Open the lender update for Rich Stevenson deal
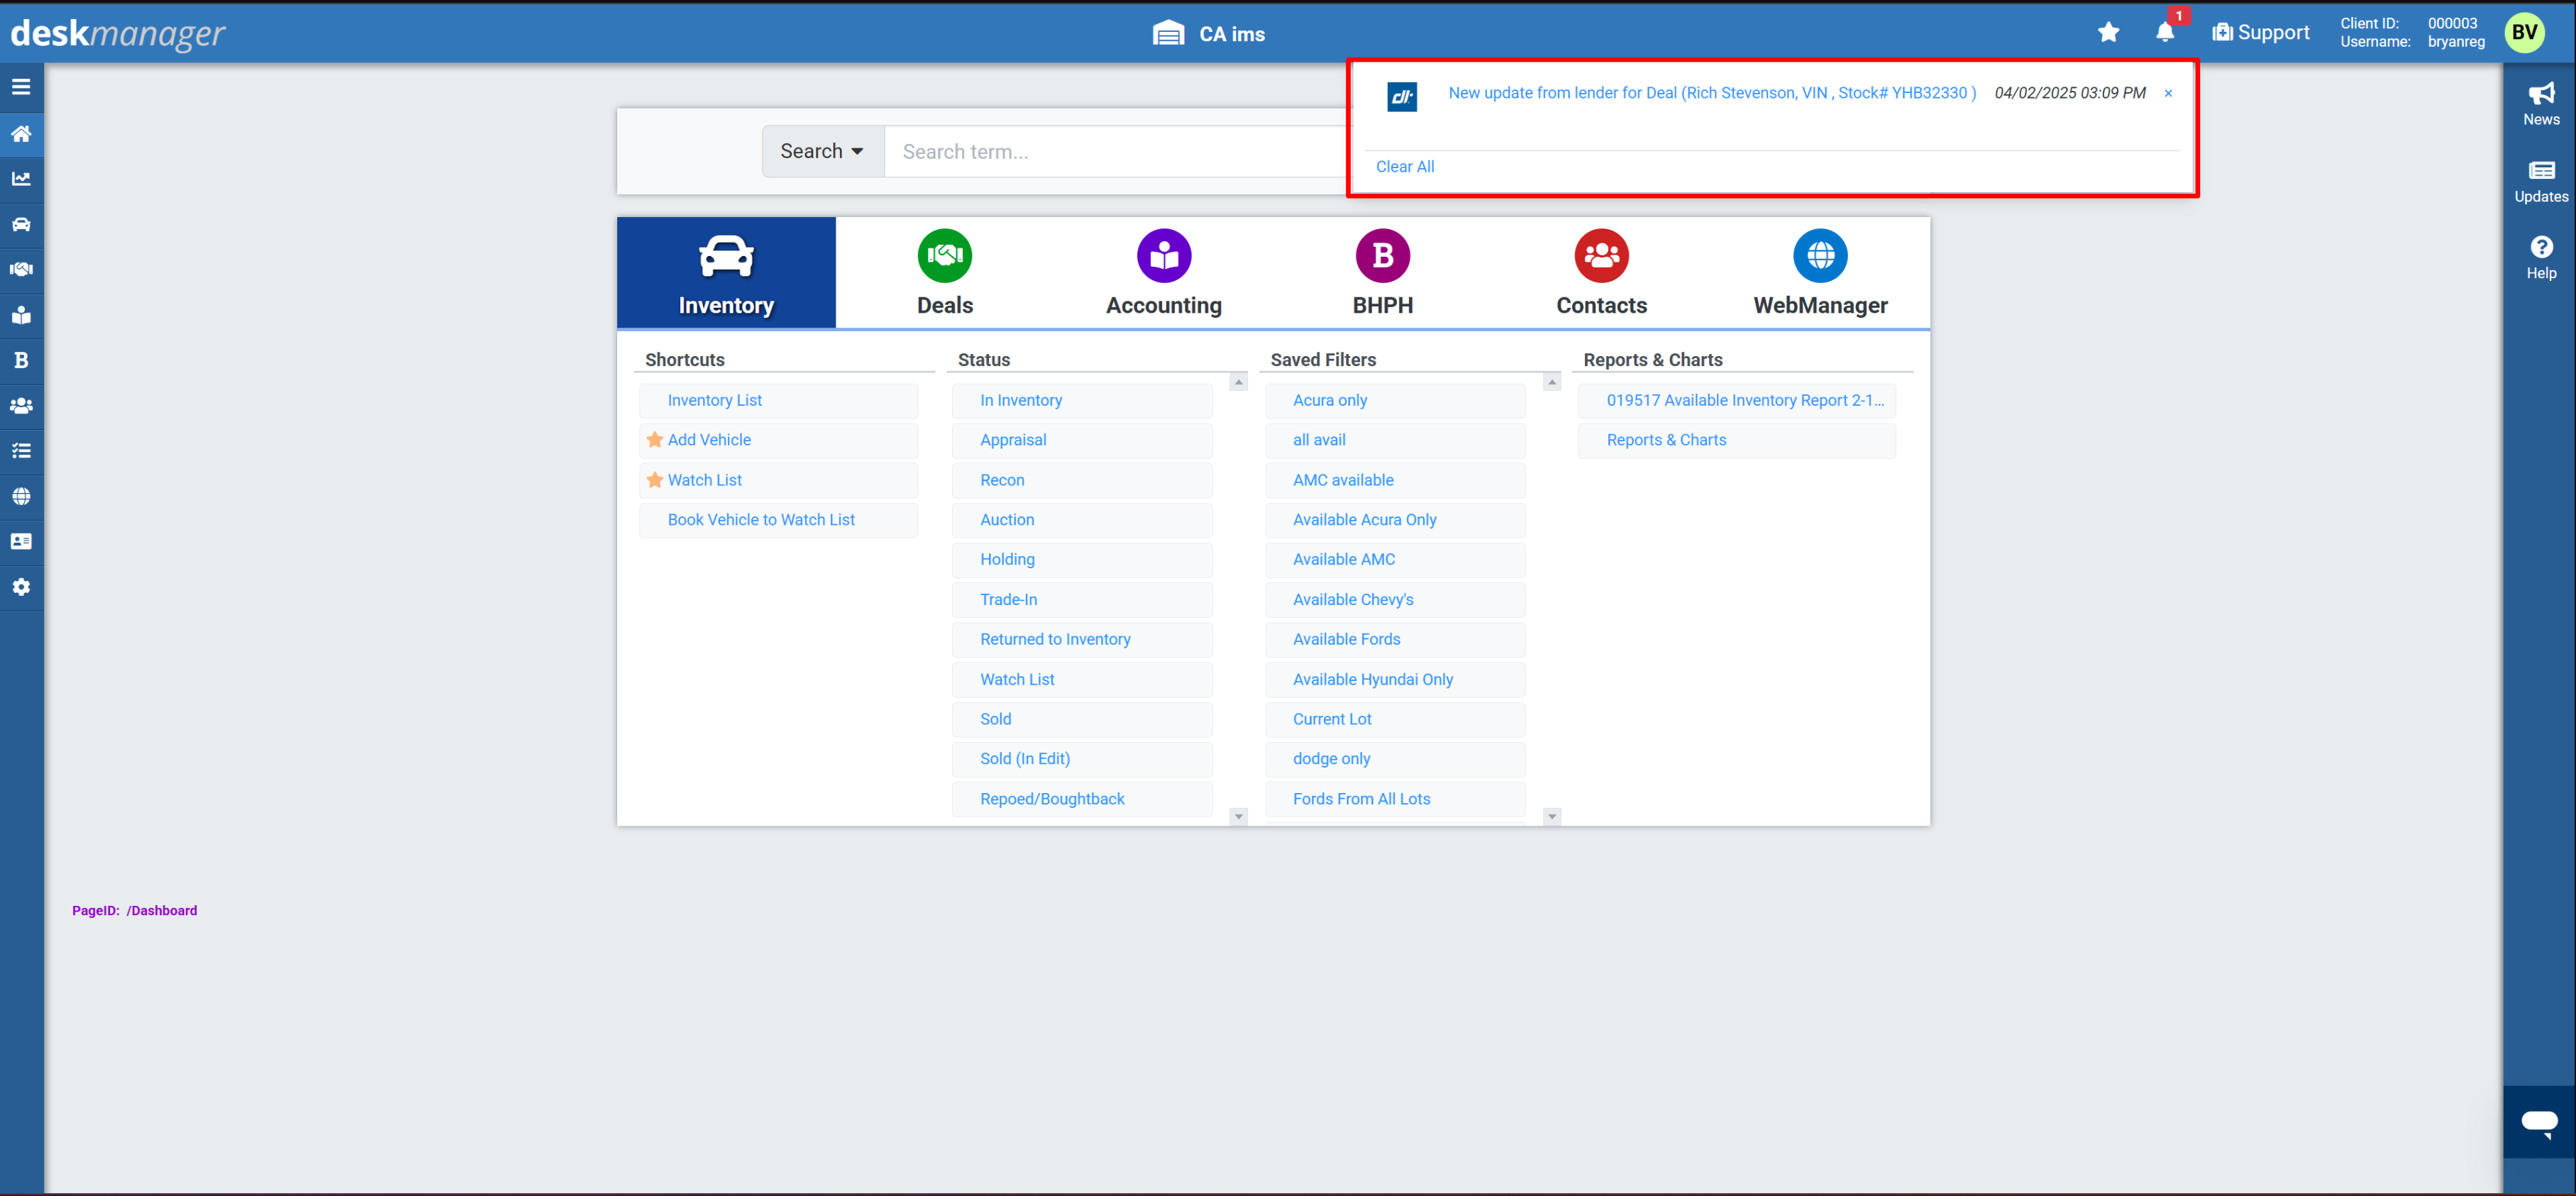The height and width of the screenshot is (1196, 2576). click(1711, 93)
